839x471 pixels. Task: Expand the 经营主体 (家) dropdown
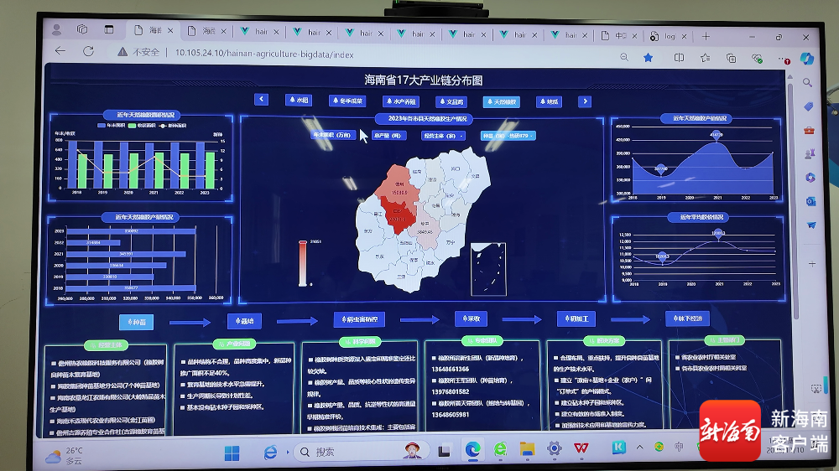click(x=443, y=135)
